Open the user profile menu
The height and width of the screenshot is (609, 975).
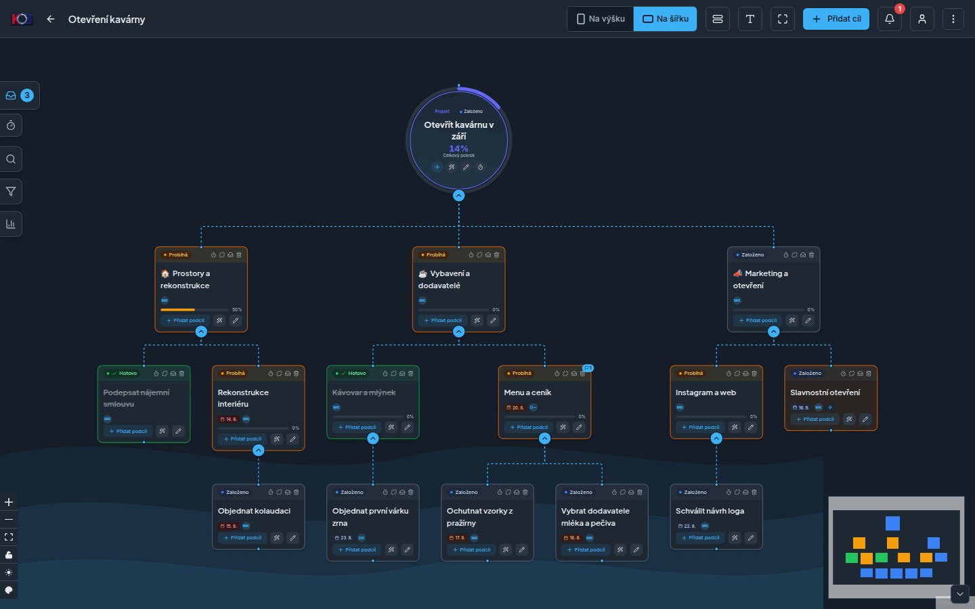click(922, 19)
